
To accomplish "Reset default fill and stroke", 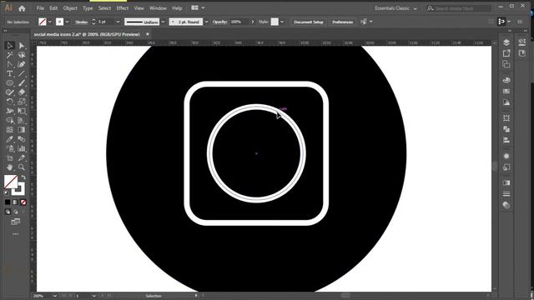I will point(7,192).
